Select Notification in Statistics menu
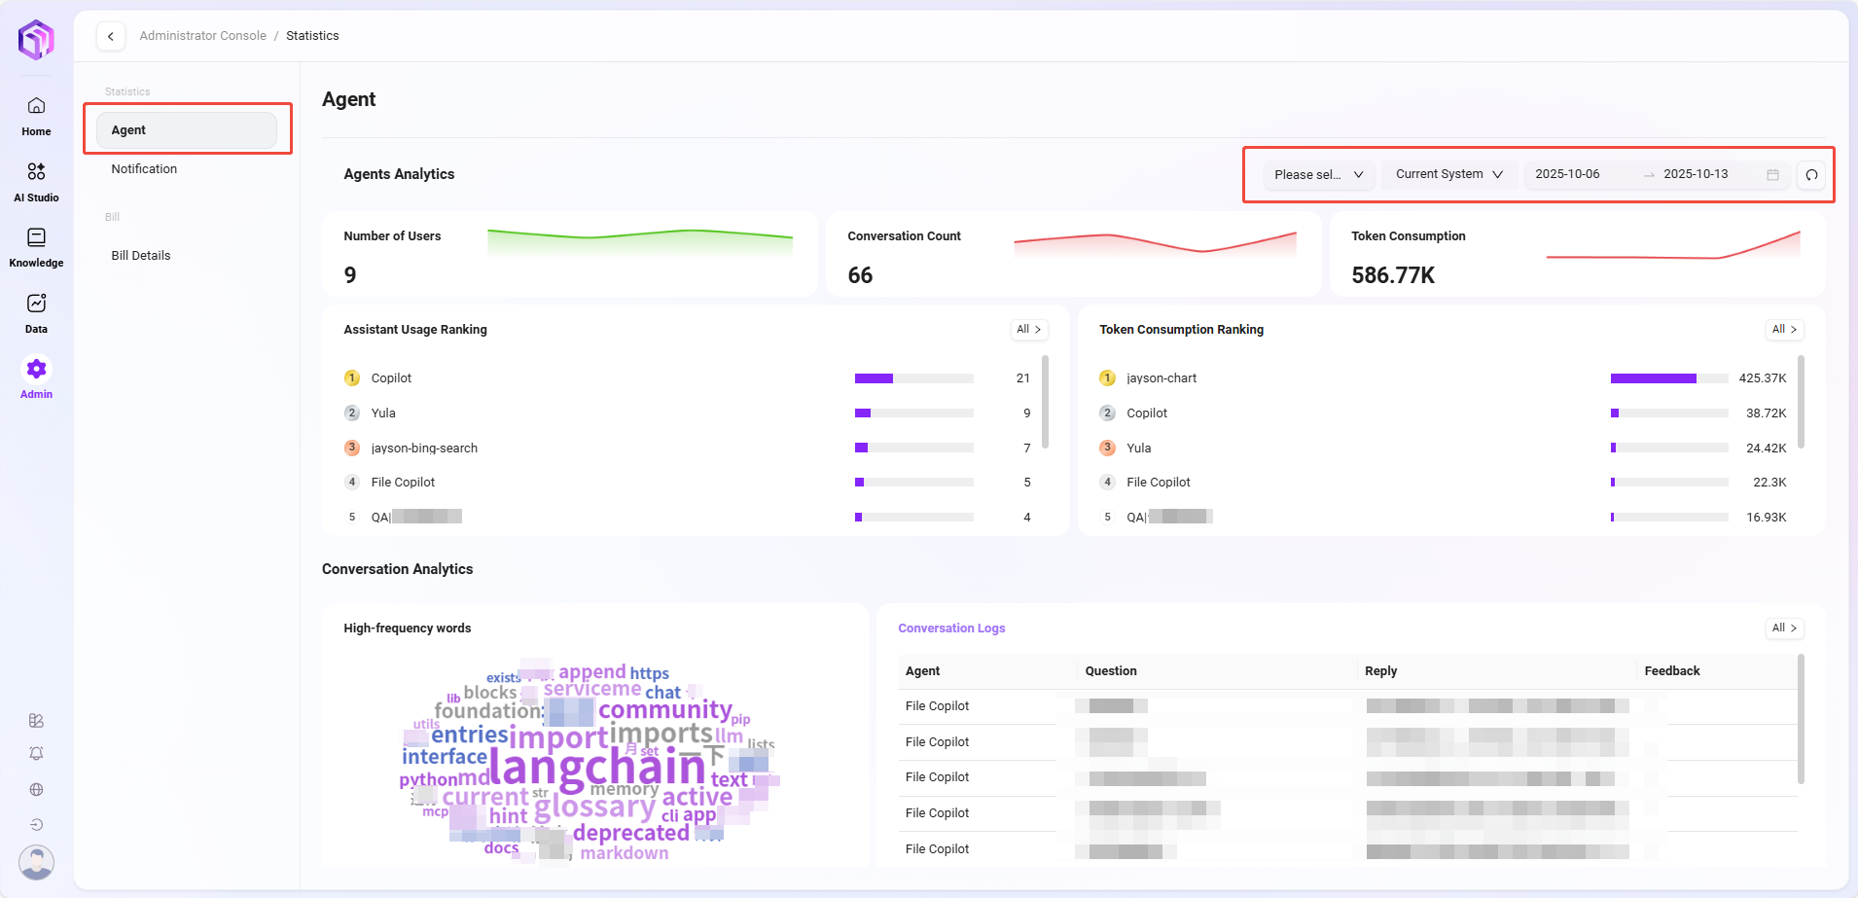Viewport: 1858px width, 898px height. [144, 169]
